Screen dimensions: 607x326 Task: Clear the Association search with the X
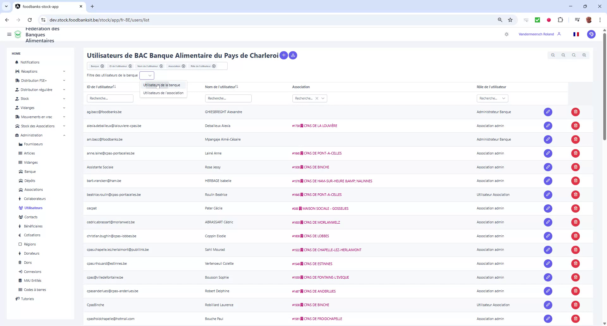click(317, 98)
